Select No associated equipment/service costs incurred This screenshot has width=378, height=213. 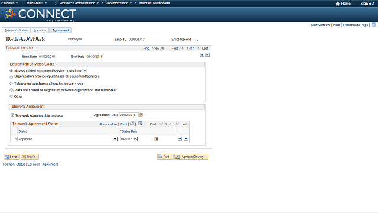[11, 71]
